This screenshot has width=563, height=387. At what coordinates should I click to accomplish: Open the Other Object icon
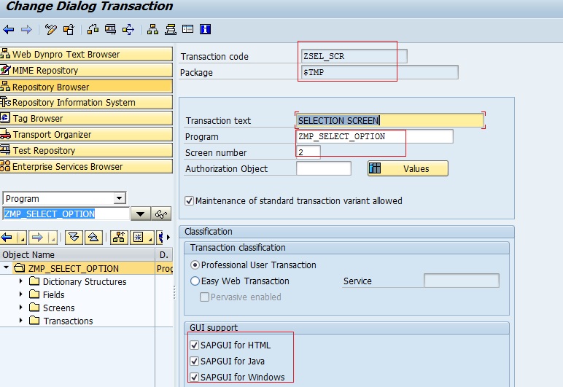[69, 29]
